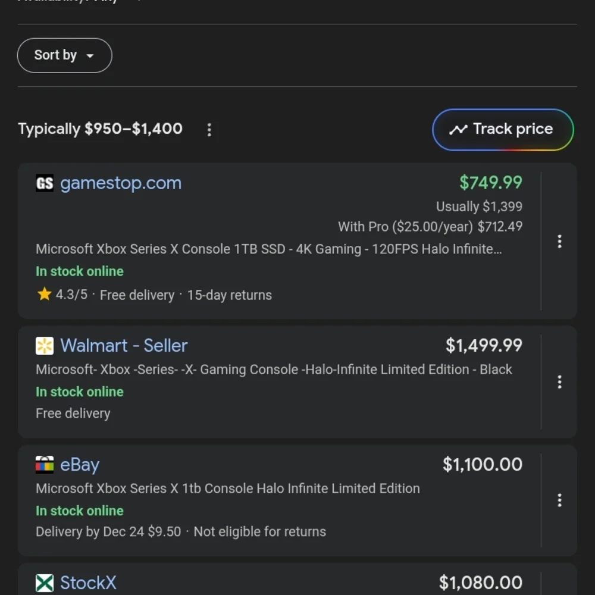Select the $749.99 GameStop price
Viewport: 595px width, 595px height.
click(x=491, y=183)
